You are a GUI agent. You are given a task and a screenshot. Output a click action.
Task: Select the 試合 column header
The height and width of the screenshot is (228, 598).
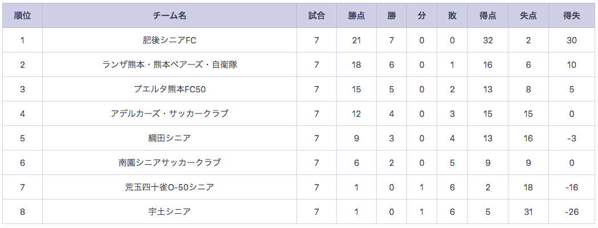(x=316, y=15)
